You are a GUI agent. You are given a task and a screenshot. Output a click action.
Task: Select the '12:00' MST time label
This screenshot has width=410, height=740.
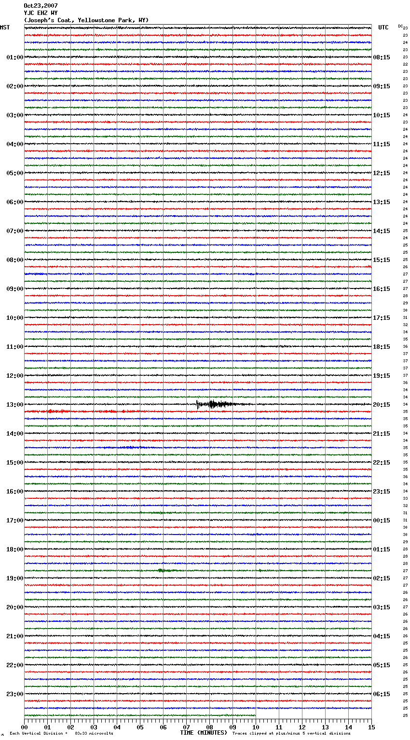14,376
